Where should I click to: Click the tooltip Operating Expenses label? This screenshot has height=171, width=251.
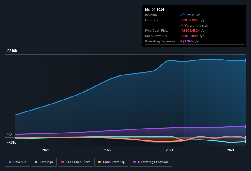coord(160,41)
